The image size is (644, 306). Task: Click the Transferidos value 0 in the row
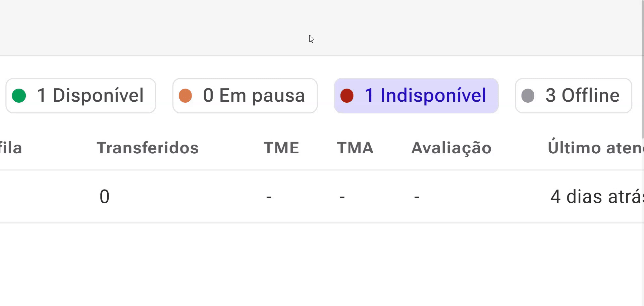(x=104, y=197)
